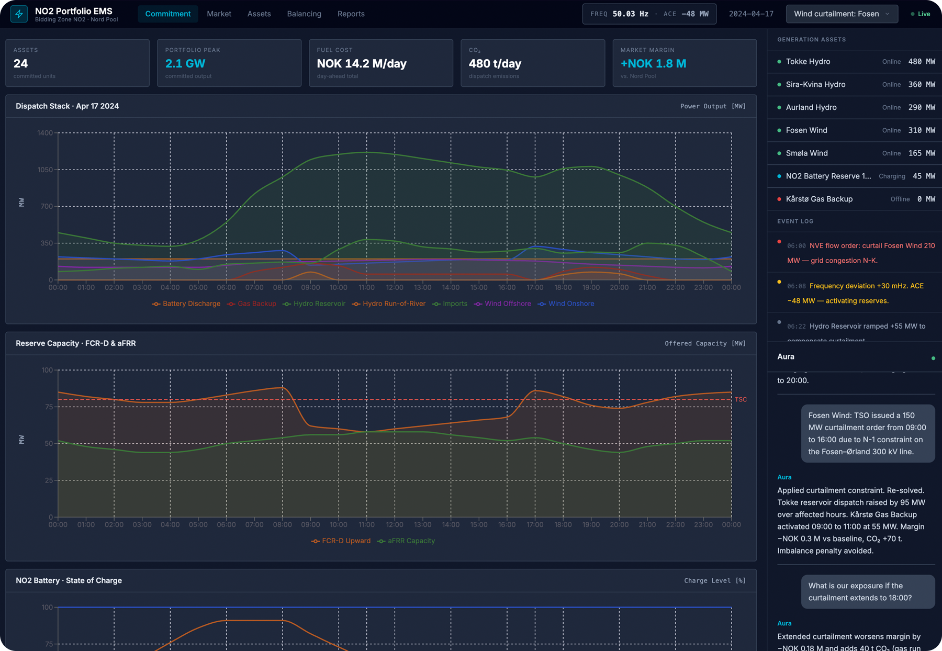942x651 pixels.
Task: Click the status dot next to Aurland Hydro
Action: coord(779,108)
